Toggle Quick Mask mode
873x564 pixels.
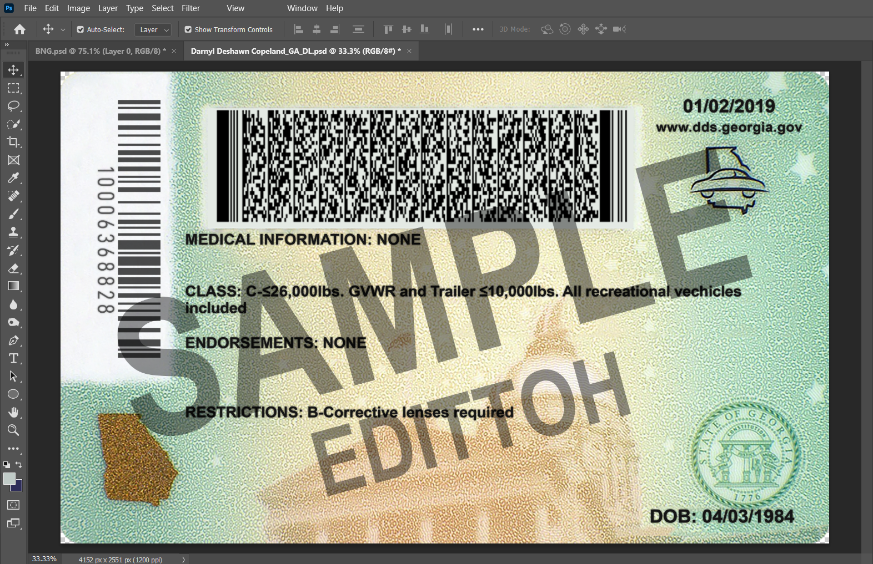pyautogui.click(x=13, y=505)
